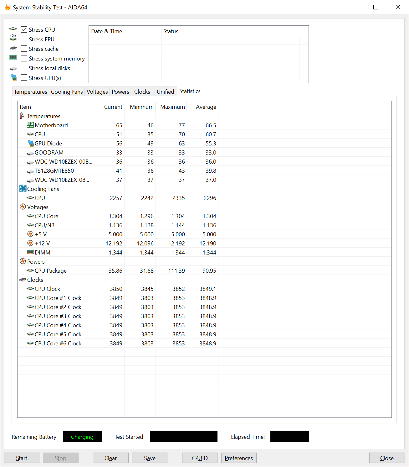The height and width of the screenshot is (467, 409).
Task: Click the Item column header
Action: click(x=55, y=107)
